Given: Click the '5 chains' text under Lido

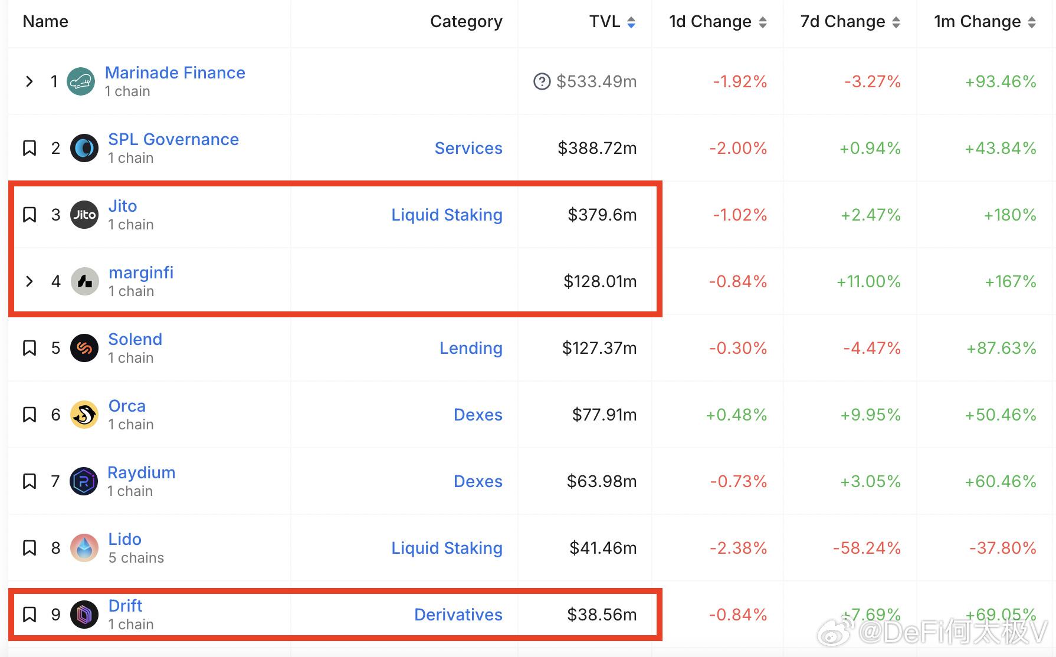Looking at the screenshot, I should (136, 558).
